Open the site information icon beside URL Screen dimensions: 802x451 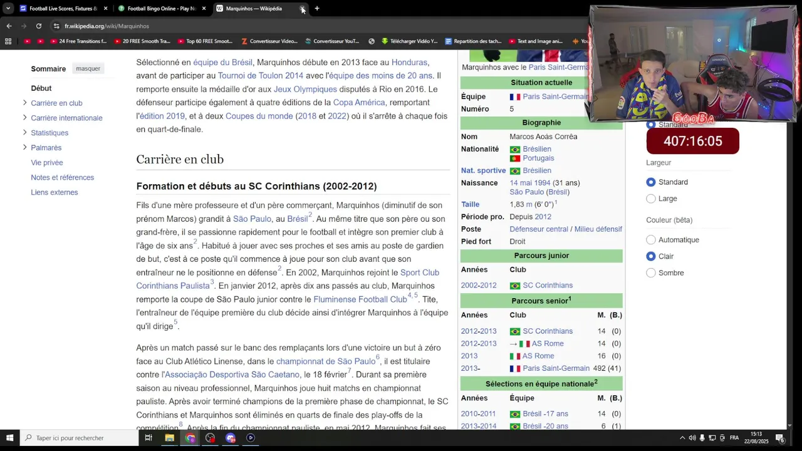[x=56, y=26]
